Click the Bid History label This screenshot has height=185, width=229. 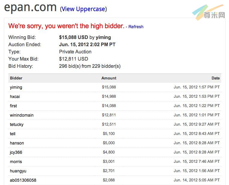pos(21,66)
